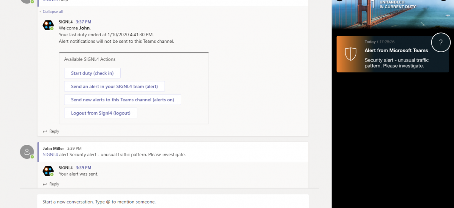Click the new conversation input field

point(173,201)
